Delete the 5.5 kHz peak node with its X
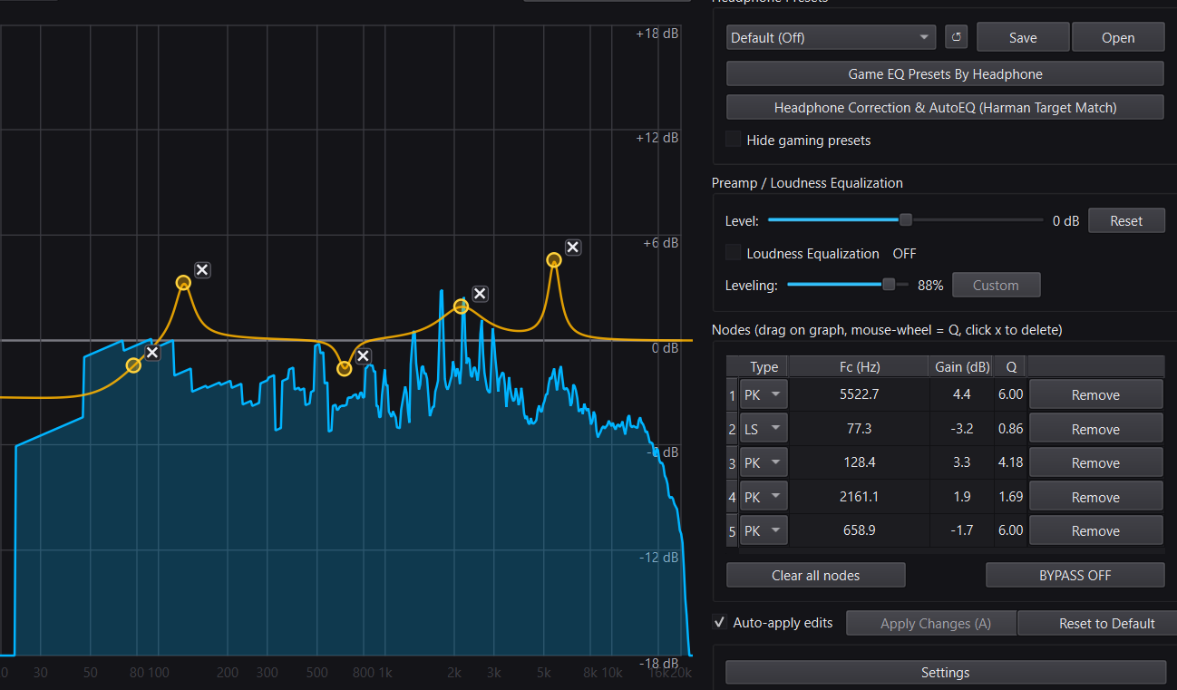The height and width of the screenshot is (690, 1177). 573,247
